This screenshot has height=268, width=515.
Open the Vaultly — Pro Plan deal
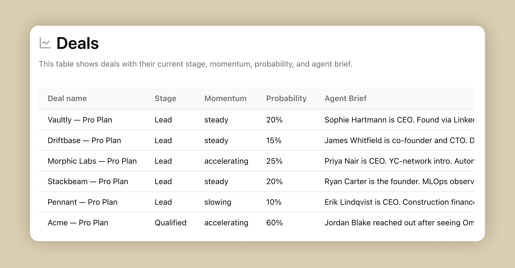click(x=80, y=120)
